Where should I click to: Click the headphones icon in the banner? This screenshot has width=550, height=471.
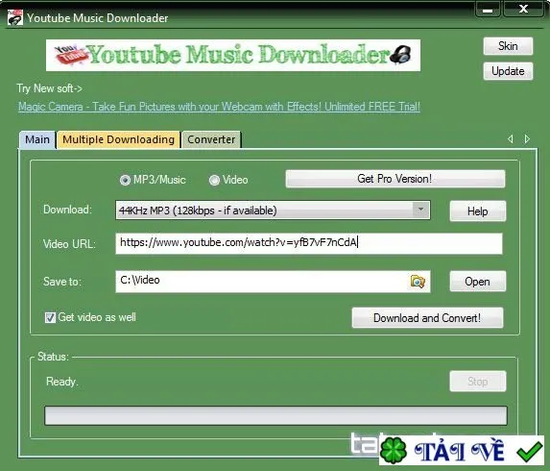tap(401, 55)
